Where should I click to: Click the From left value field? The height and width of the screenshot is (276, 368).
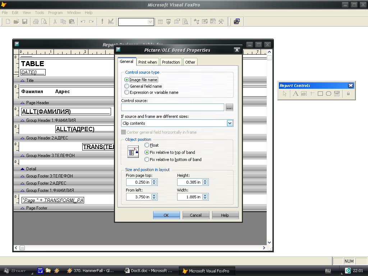[x=139, y=197]
